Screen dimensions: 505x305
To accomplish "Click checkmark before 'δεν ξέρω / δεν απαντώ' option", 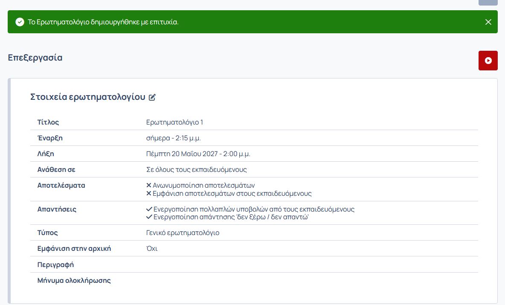I will (149, 217).
